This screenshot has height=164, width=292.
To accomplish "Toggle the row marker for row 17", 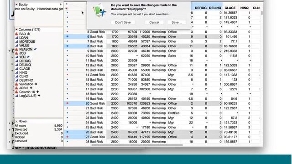I will coord(68,89).
